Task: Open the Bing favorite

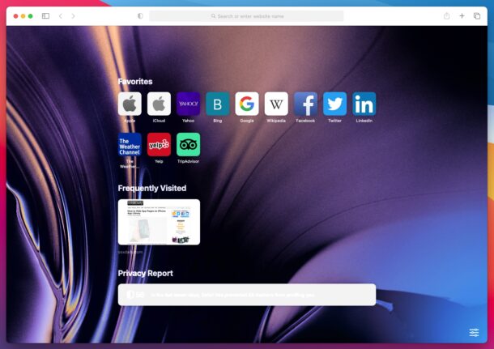Action: point(217,104)
